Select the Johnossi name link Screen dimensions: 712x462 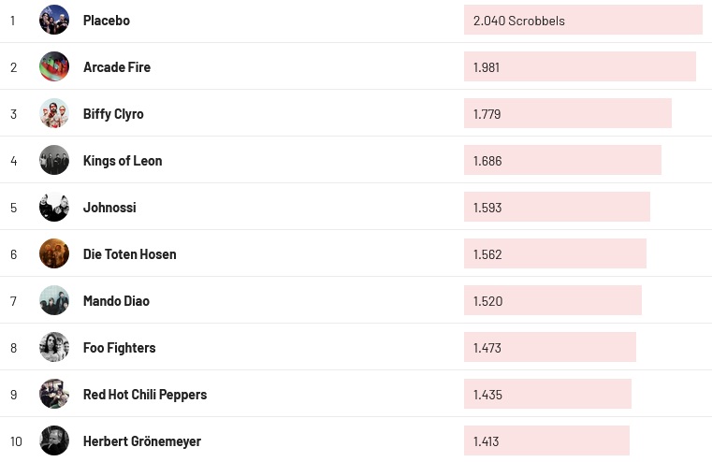coord(109,208)
